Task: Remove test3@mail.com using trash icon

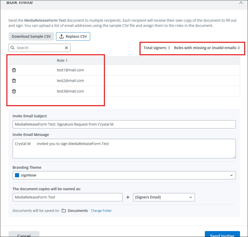Action: [x=14, y=91]
